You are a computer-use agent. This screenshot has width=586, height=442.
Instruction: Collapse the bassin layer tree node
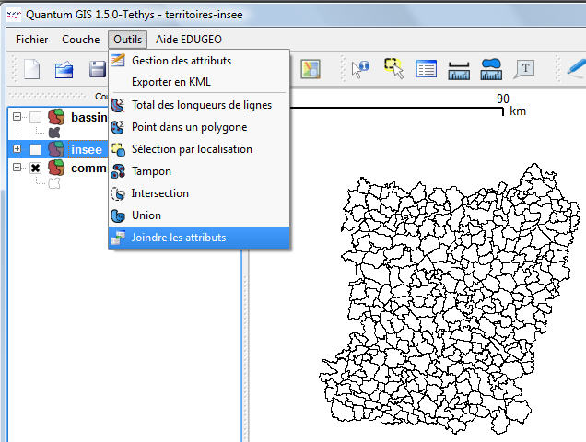click(x=17, y=118)
